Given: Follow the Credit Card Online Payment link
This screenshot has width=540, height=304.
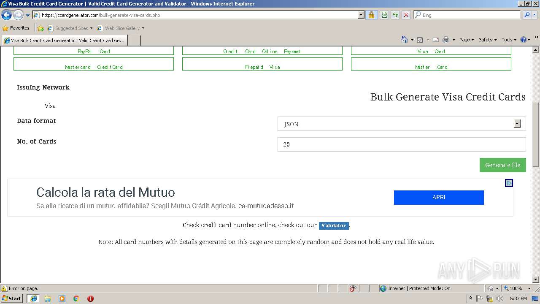Looking at the screenshot, I should pyautogui.click(x=262, y=51).
